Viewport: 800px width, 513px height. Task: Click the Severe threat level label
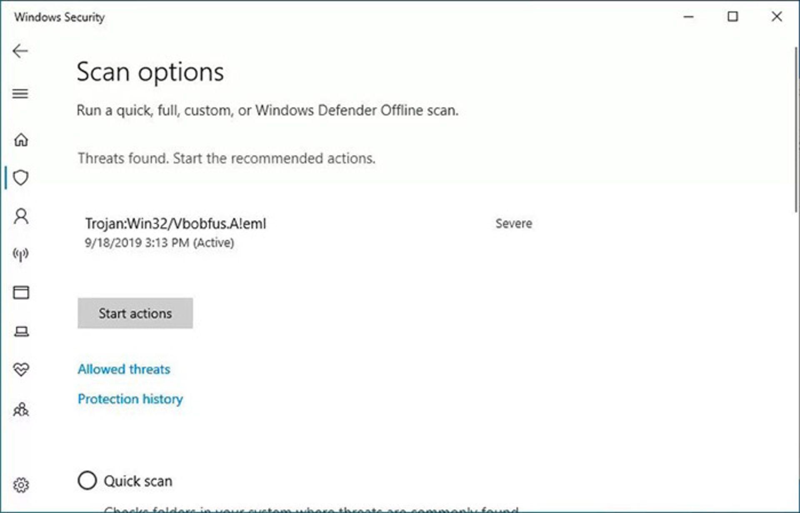click(x=513, y=224)
